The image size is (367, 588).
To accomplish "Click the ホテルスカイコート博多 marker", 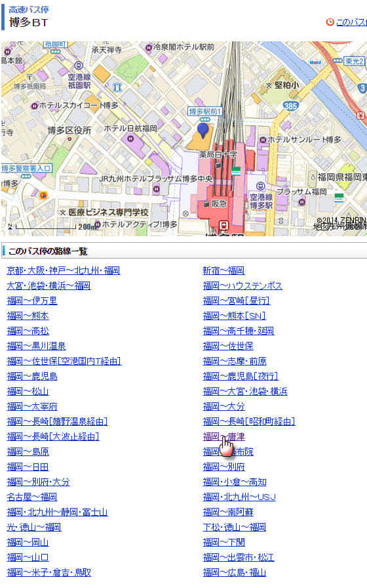I will (35, 106).
